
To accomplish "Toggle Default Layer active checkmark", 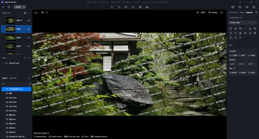I will 3,63.
